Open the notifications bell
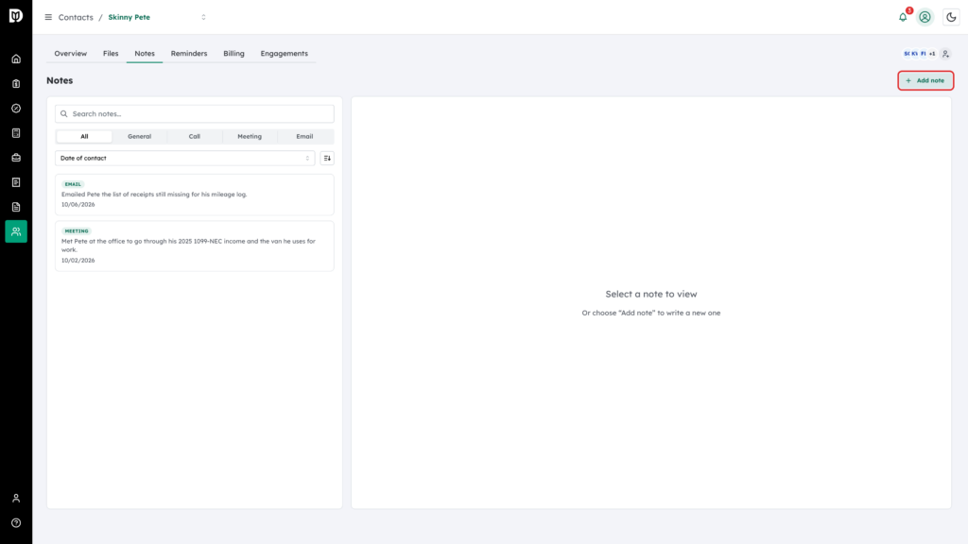Image resolution: width=968 pixels, height=544 pixels. [x=903, y=17]
